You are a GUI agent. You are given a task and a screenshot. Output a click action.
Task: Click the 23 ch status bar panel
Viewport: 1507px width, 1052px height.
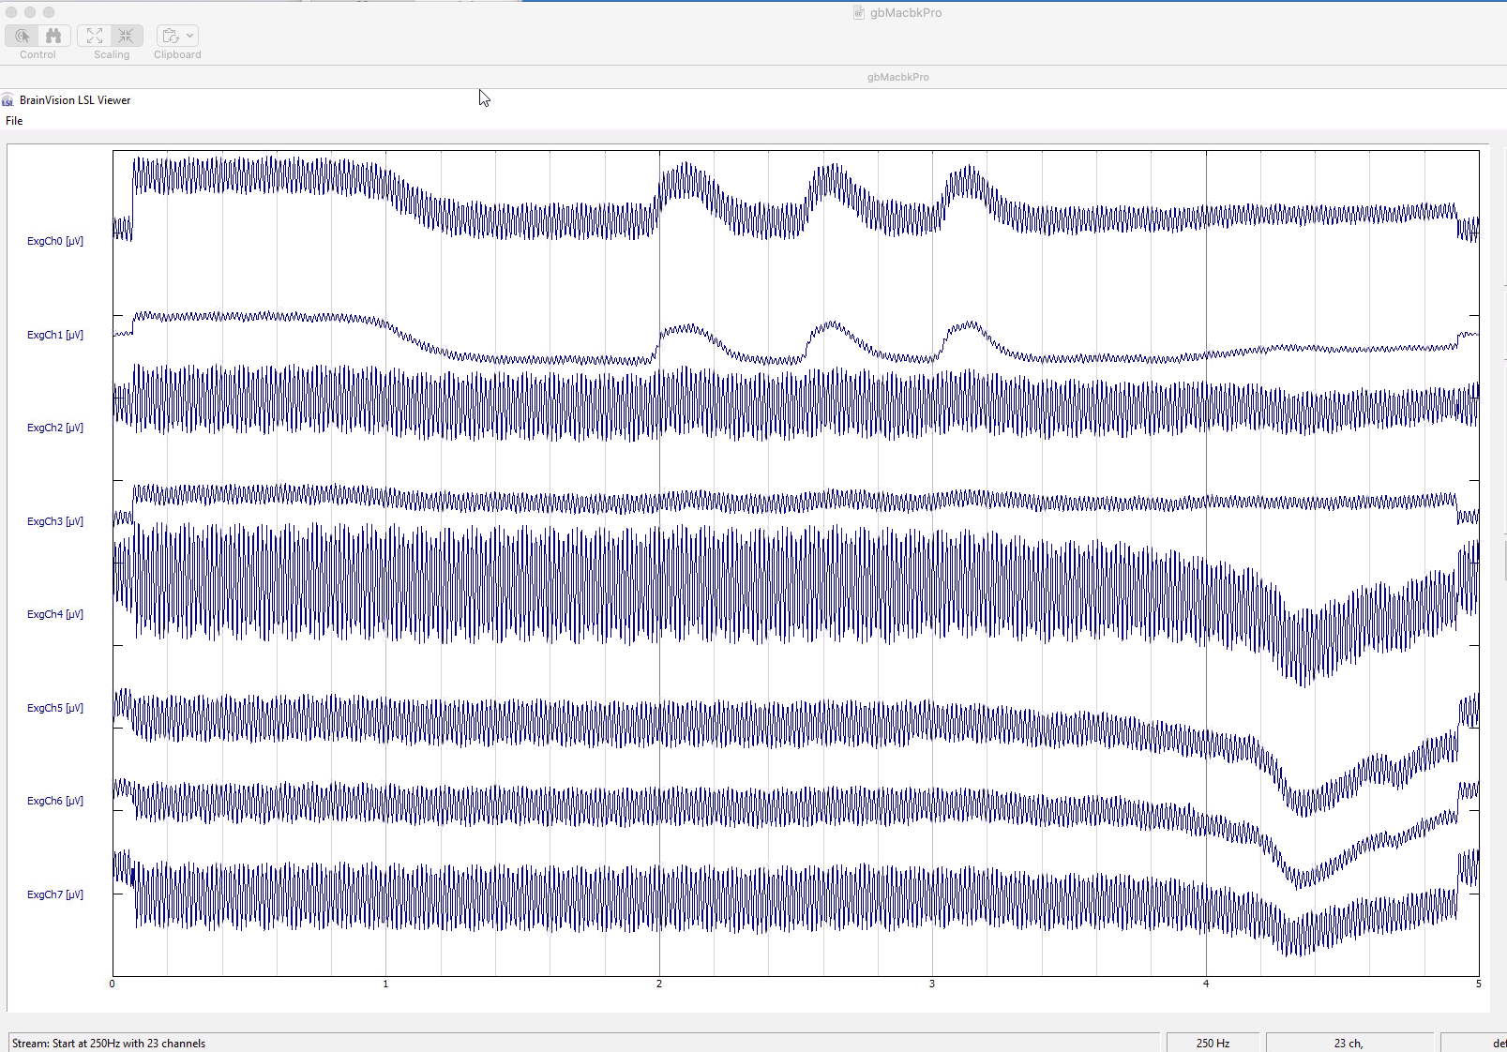pos(1348,1043)
